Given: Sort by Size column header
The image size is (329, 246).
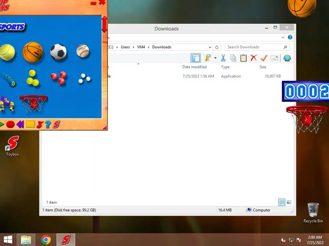Looking at the screenshot, I should click(x=270, y=67).
